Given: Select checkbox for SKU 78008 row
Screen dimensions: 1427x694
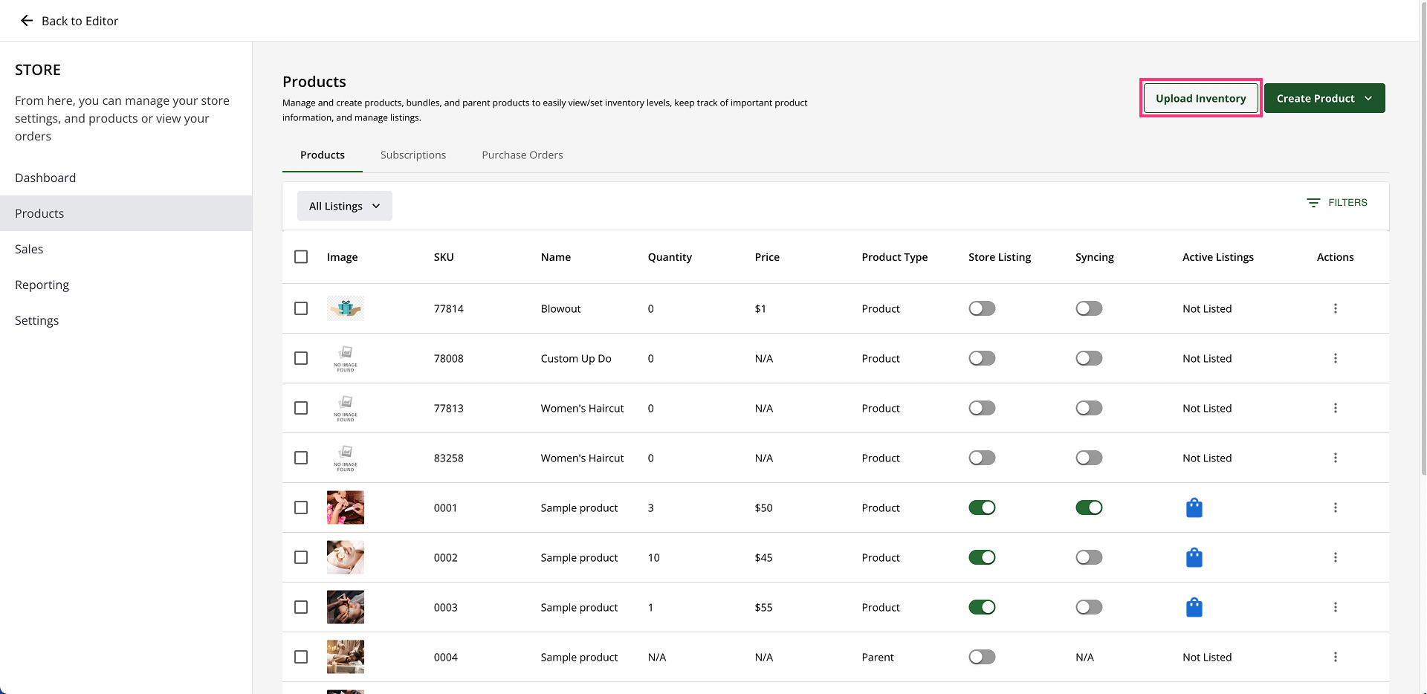Looking at the screenshot, I should [301, 358].
